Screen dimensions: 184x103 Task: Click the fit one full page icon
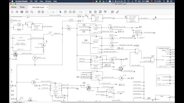(95, 12)
